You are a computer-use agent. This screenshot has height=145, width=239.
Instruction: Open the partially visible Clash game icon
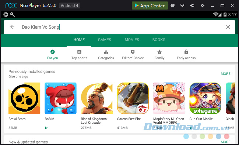[230, 98]
